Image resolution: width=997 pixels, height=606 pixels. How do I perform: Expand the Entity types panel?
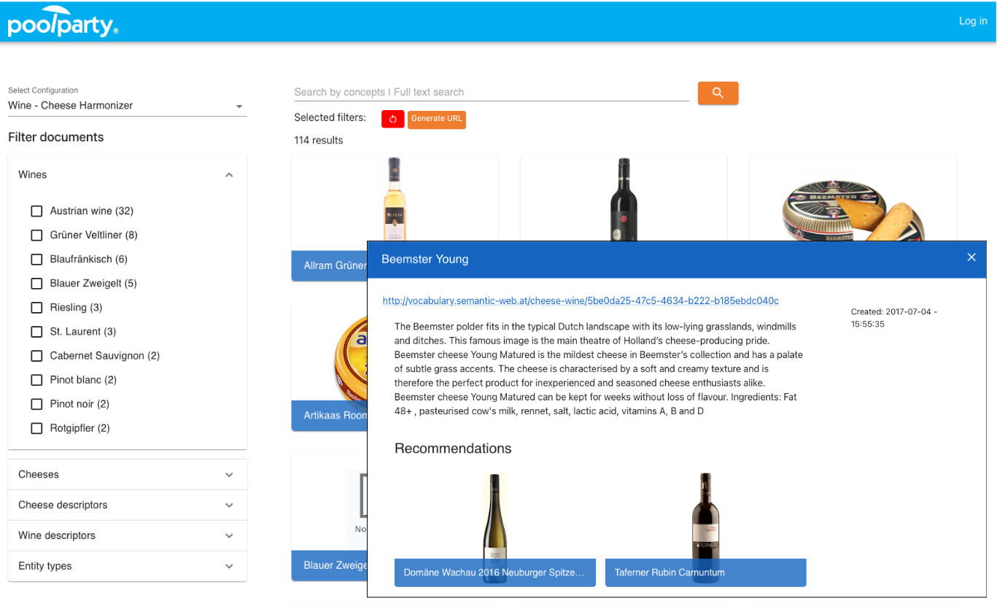tap(127, 567)
